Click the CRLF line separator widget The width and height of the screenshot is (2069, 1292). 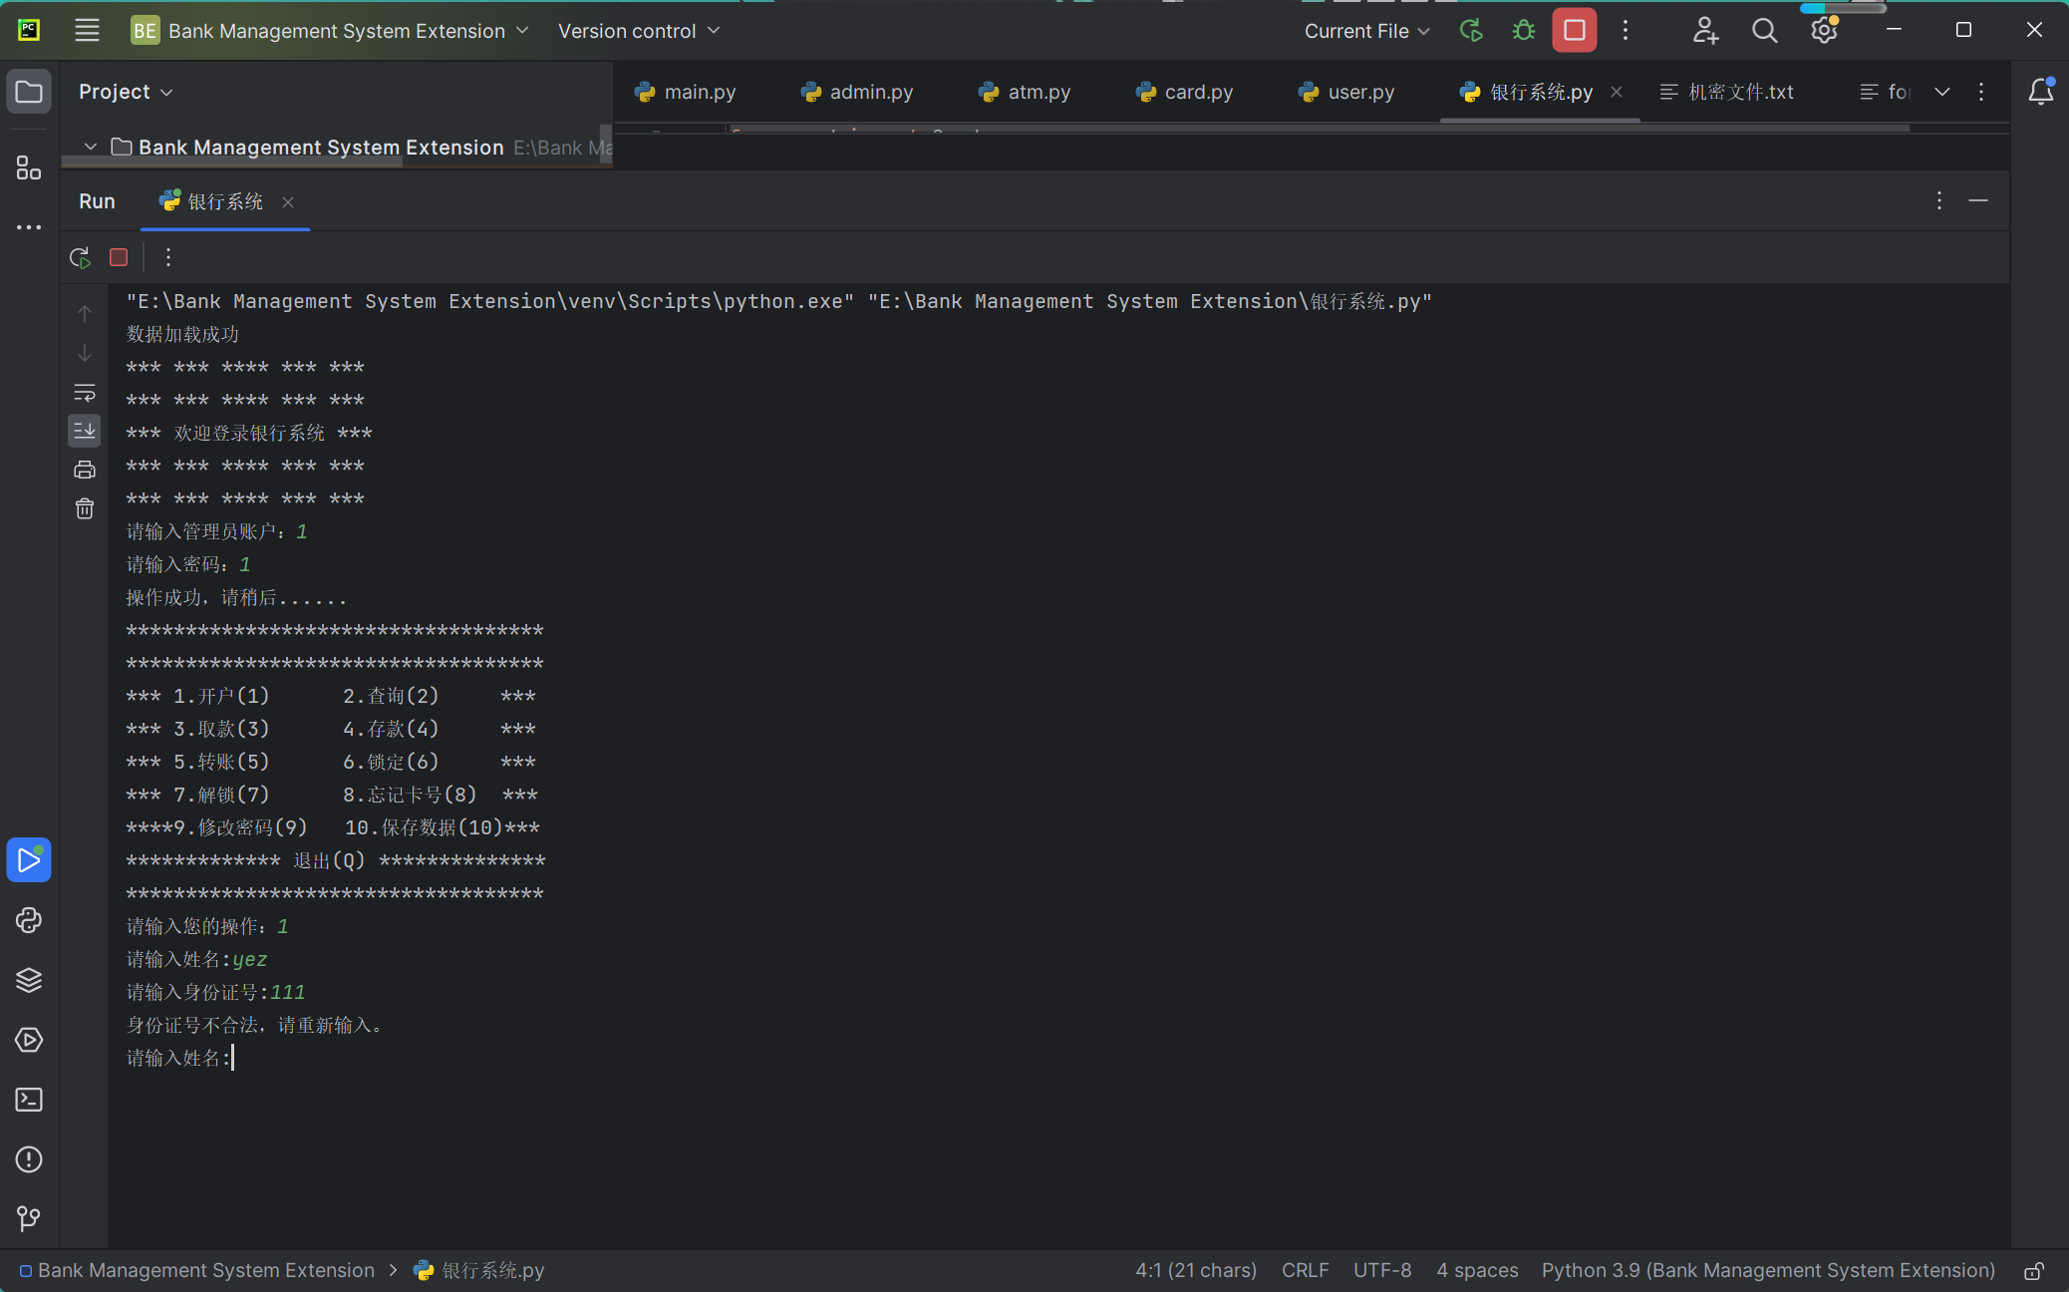1305,1270
